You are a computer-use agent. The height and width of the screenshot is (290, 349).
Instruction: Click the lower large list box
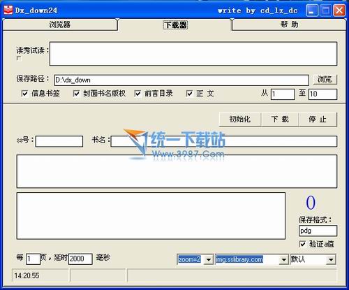pyautogui.click(x=151, y=216)
